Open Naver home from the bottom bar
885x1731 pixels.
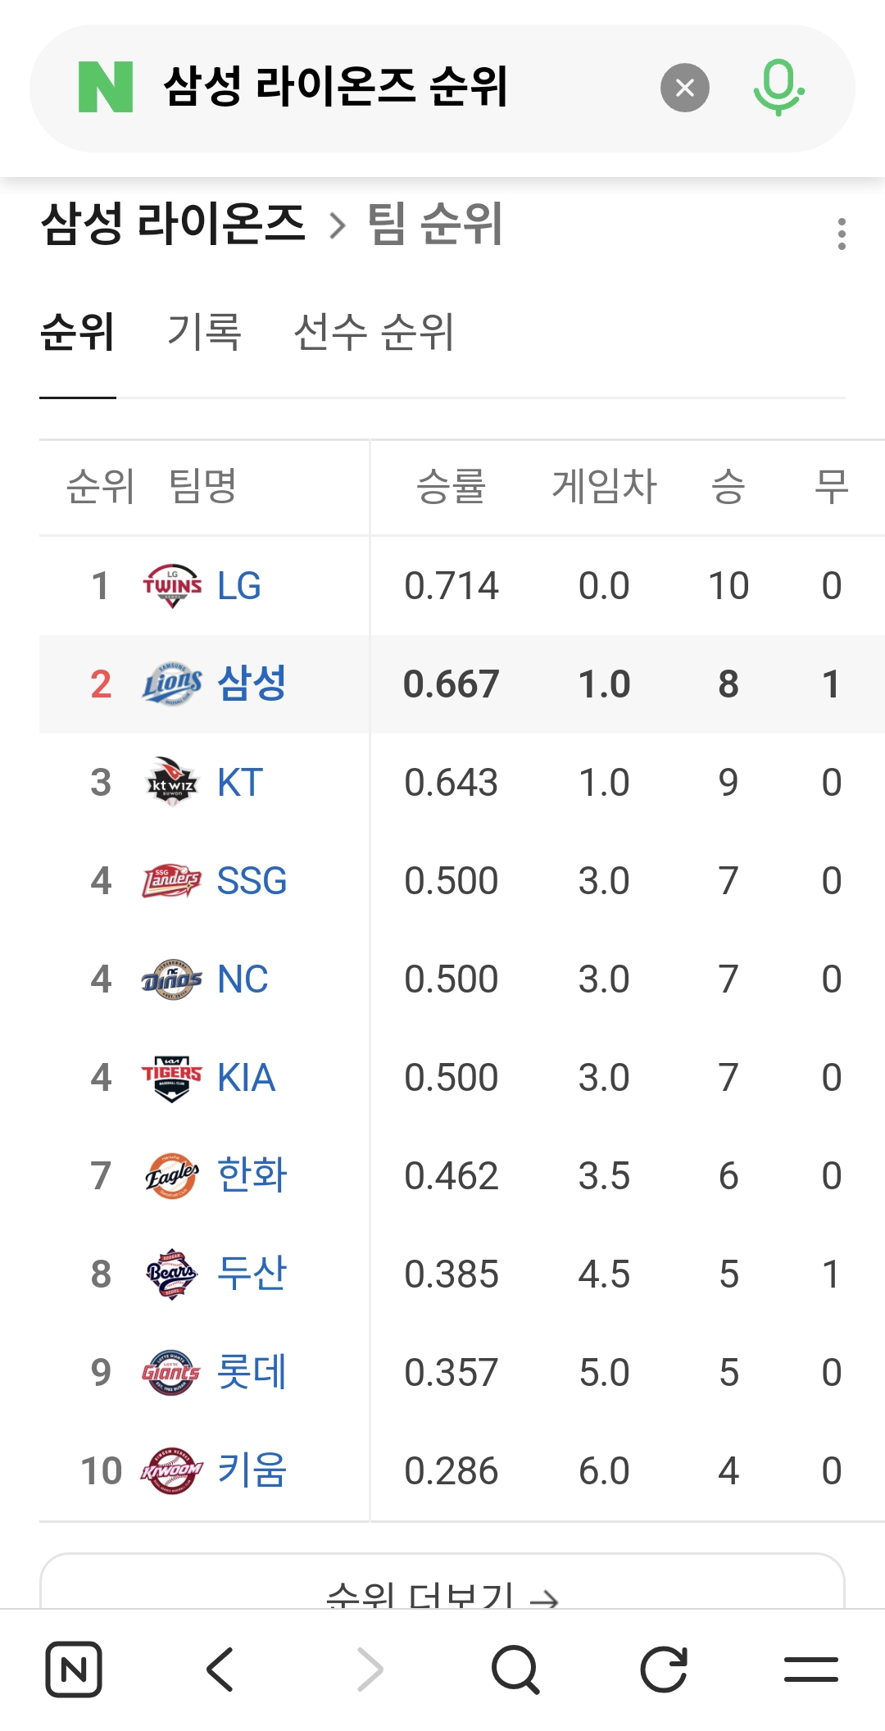74,1669
